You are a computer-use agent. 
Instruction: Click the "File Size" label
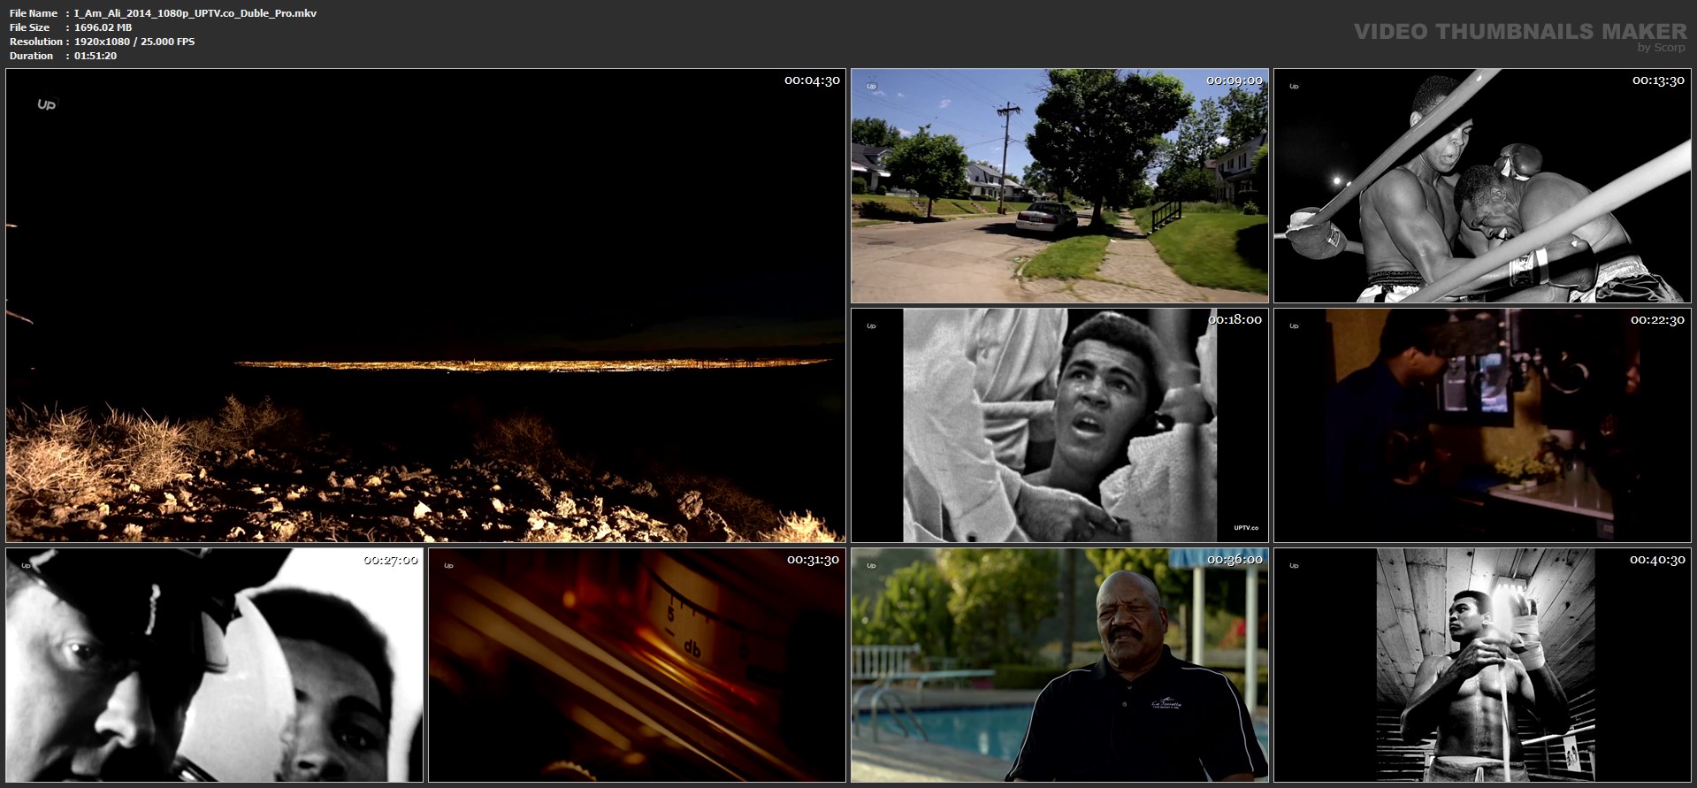(29, 27)
